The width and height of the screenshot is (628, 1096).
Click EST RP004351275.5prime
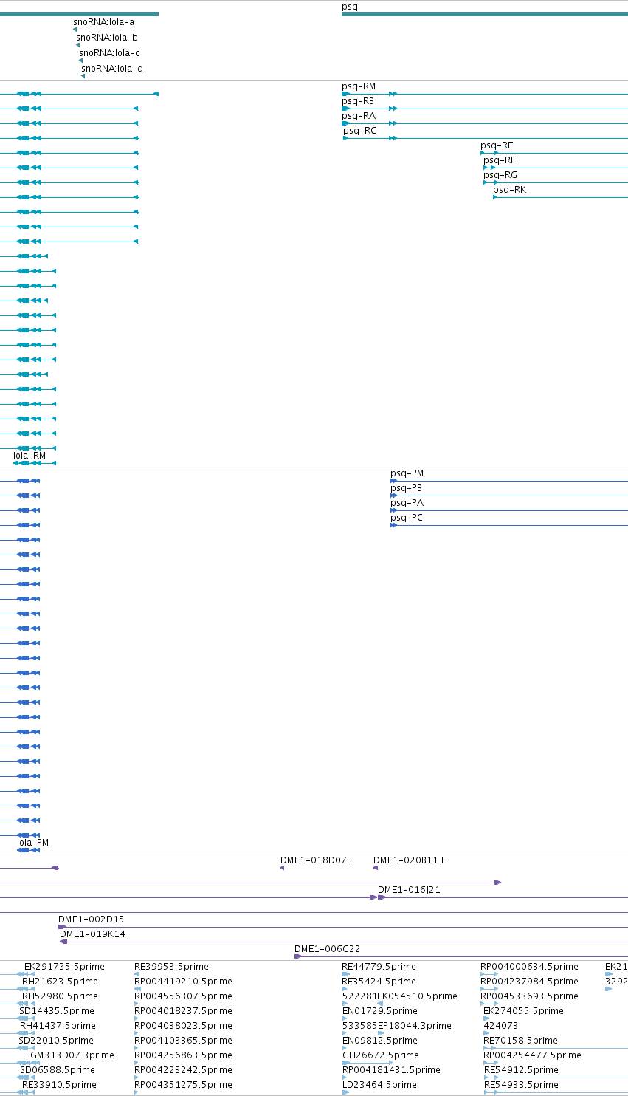[183, 1085]
